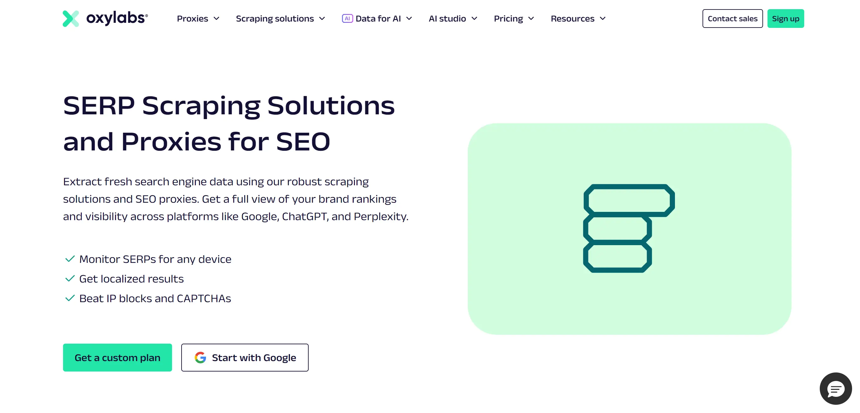The height and width of the screenshot is (413, 860).
Task: Click the AI badge icon beside Data for AI
Action: pos(347,18)
